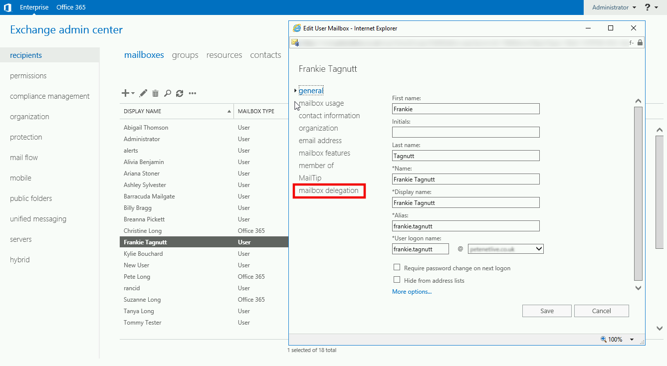Viewport: 667px width, 366px height.
Task: Switch to the groups tab
Action: pyautogui.click(x=185, y=55)
